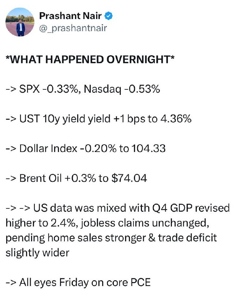Click the blue verified badge icon
251x293 pixels.
pyautogui.click(x=108, y=16)
